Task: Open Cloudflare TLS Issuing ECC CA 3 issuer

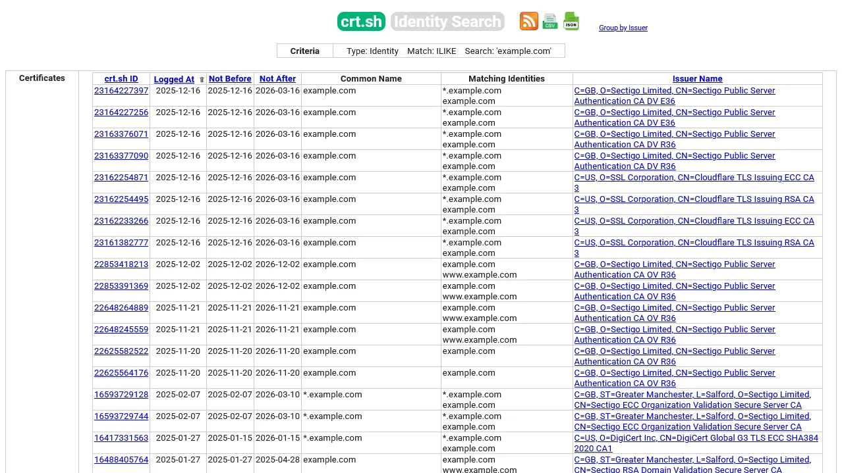Action: click(x=694, y=182)
